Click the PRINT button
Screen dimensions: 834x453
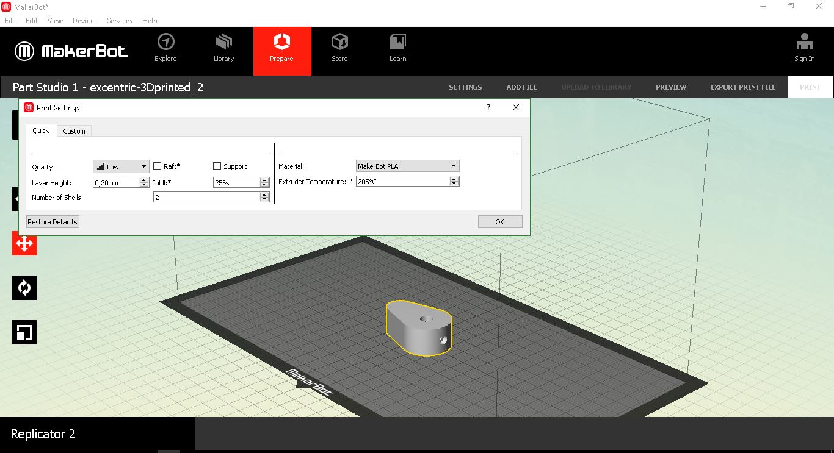pos(811,87)
